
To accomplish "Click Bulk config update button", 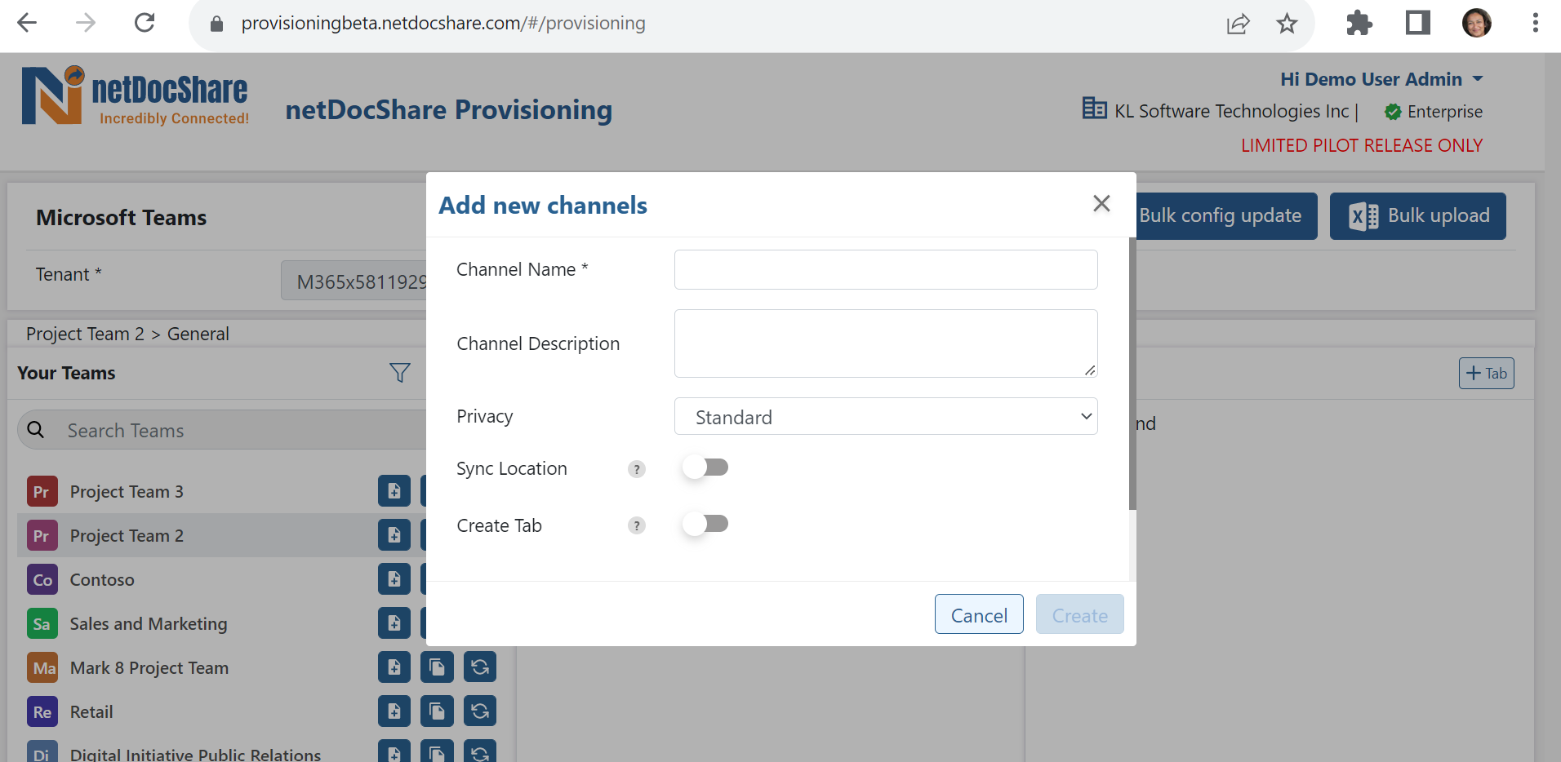I will point(1225,216).
